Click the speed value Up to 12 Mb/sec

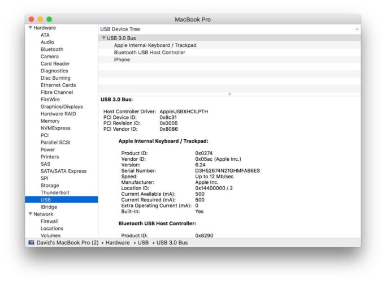pyautogui.click(x=214, y=177)
